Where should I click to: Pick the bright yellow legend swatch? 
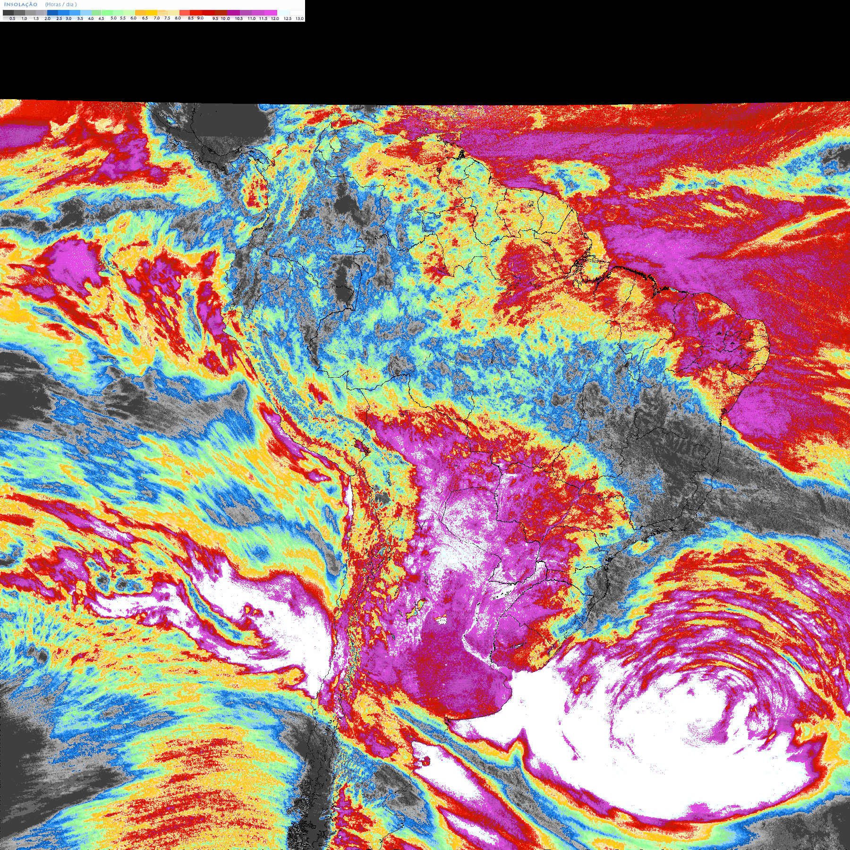pyautogui.click(x=152, y=13)
